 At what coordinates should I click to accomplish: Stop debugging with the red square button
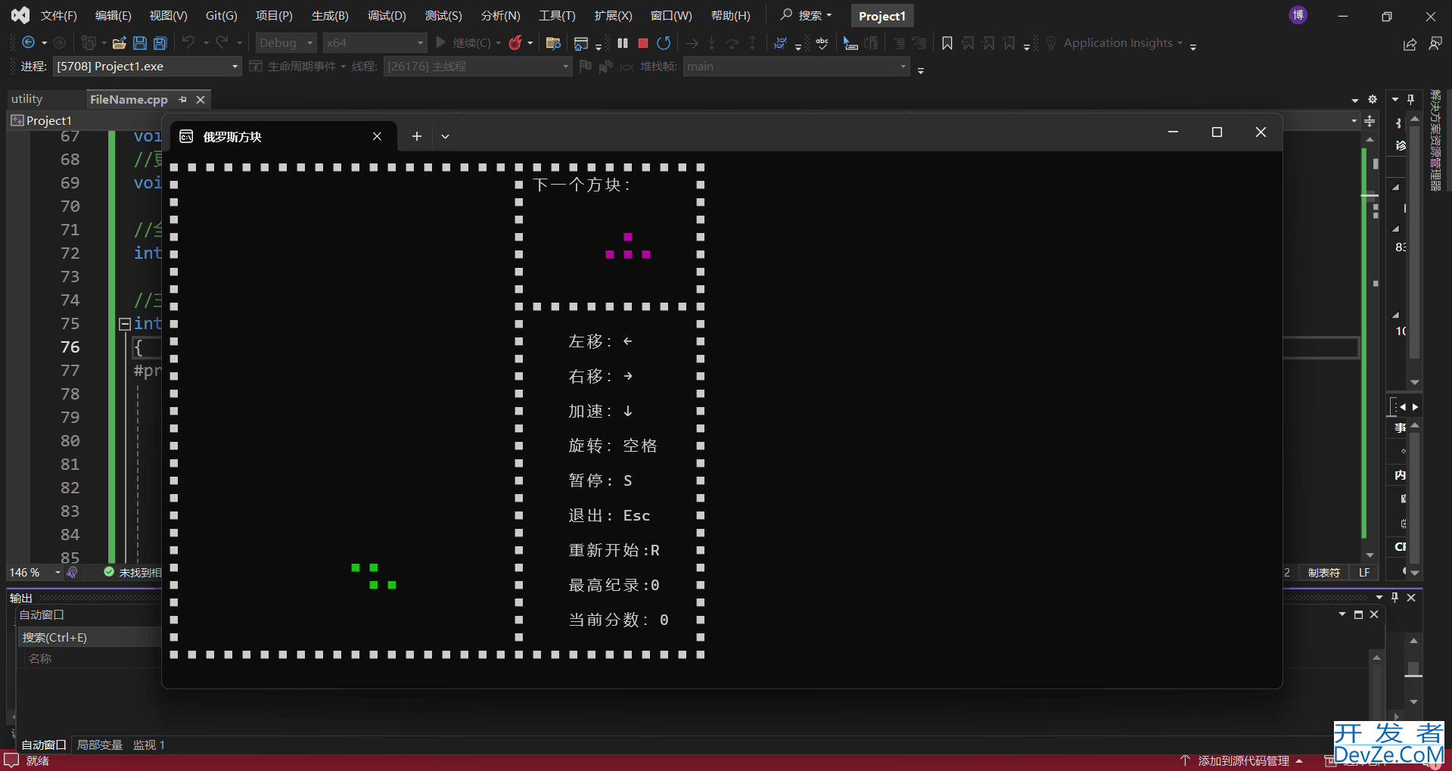pyautogui.click(x=643, y=43)
